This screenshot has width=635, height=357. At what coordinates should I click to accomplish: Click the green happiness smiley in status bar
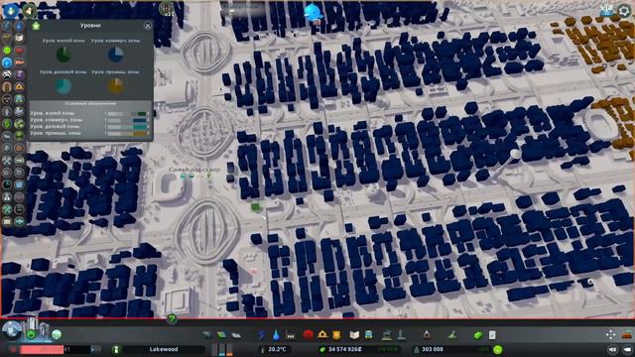coord(498,349)
